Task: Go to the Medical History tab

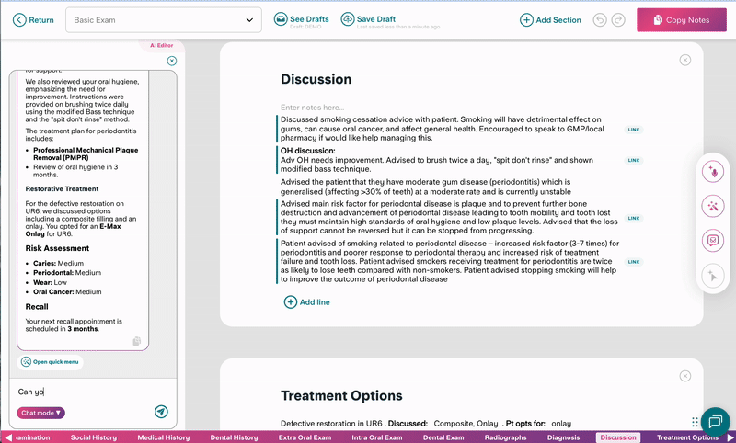Action: click(x=163, y=437)
